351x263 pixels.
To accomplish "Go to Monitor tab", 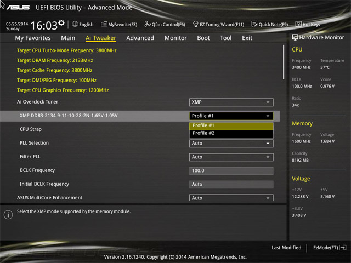I will coord(175,38).
